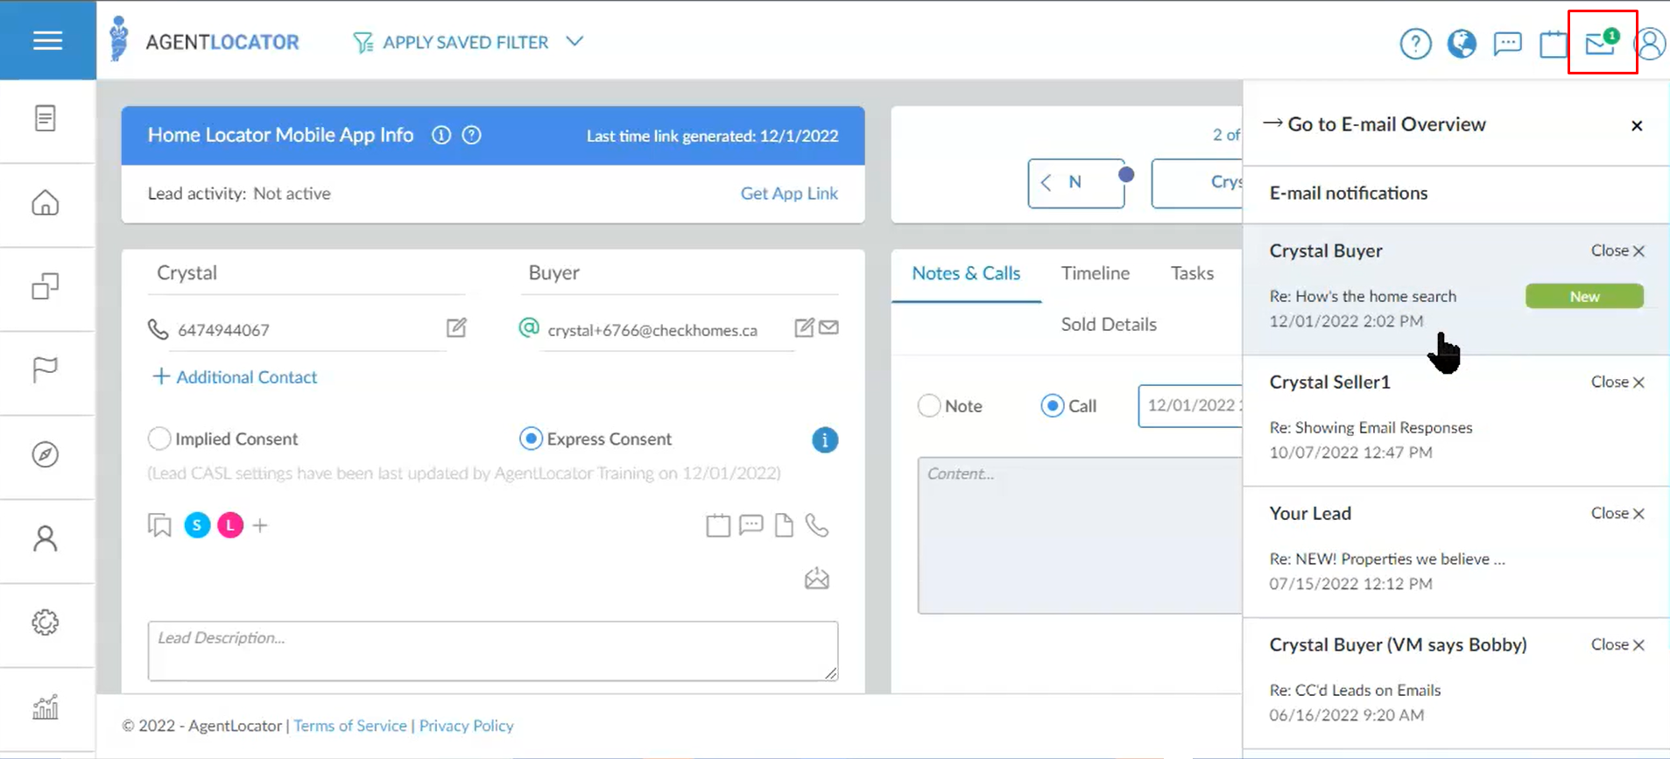Open the hamburger navigation menu
Viewport: 1670px width, 759px height.
coord(47,40)
